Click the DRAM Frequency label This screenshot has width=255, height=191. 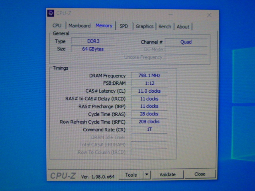coord(107,76)
